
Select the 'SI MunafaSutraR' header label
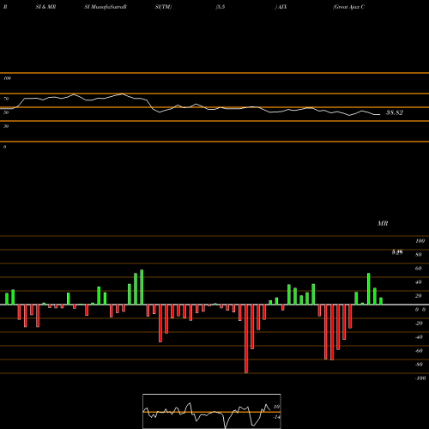click(106, 7)
